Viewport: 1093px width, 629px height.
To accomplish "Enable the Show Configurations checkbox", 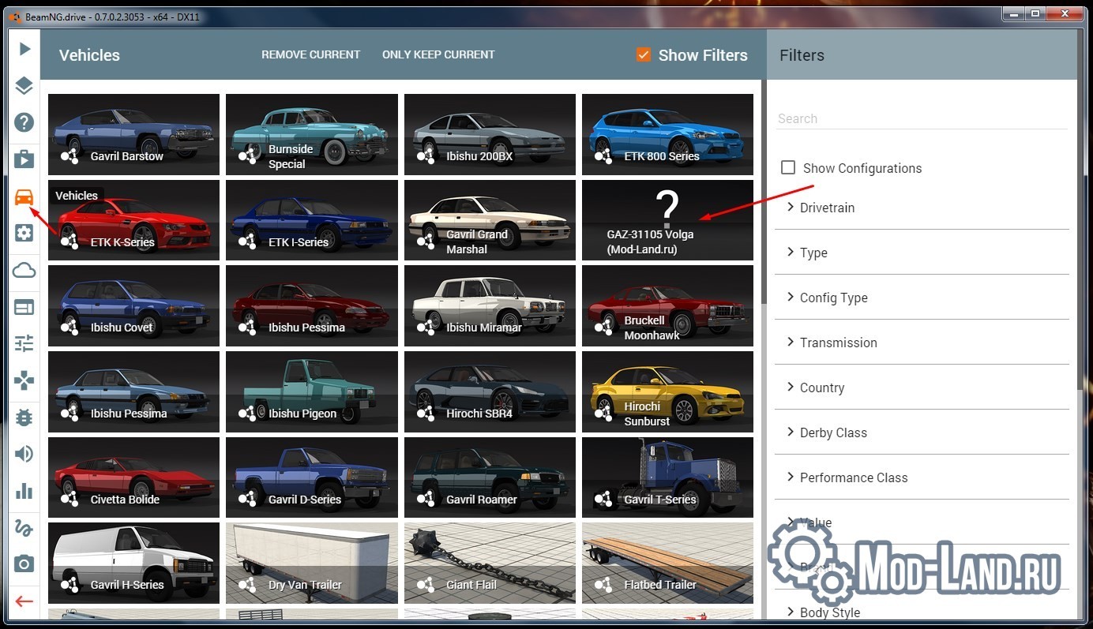I will click(x=787, y=167).
